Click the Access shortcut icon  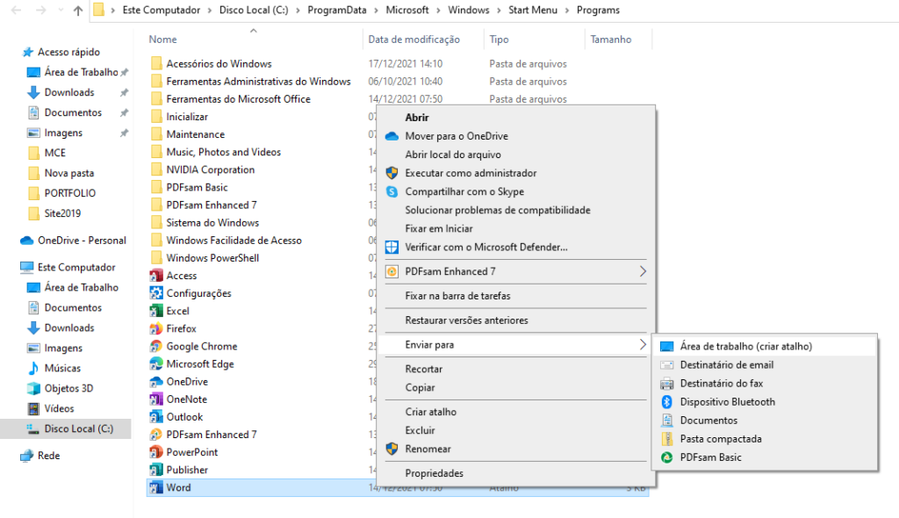(156, 276)
